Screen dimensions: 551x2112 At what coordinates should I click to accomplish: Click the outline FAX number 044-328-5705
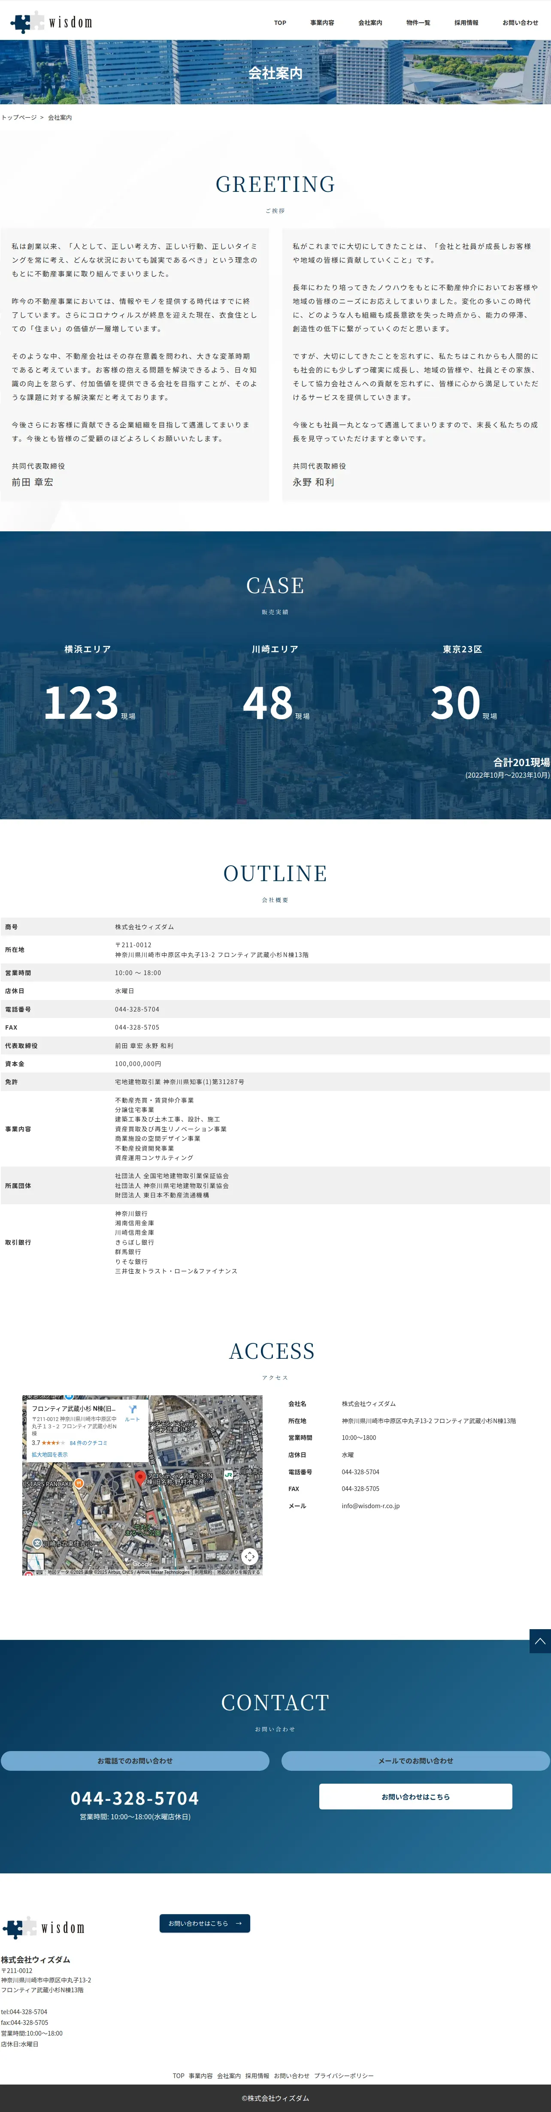click(x=137, y=1027)
